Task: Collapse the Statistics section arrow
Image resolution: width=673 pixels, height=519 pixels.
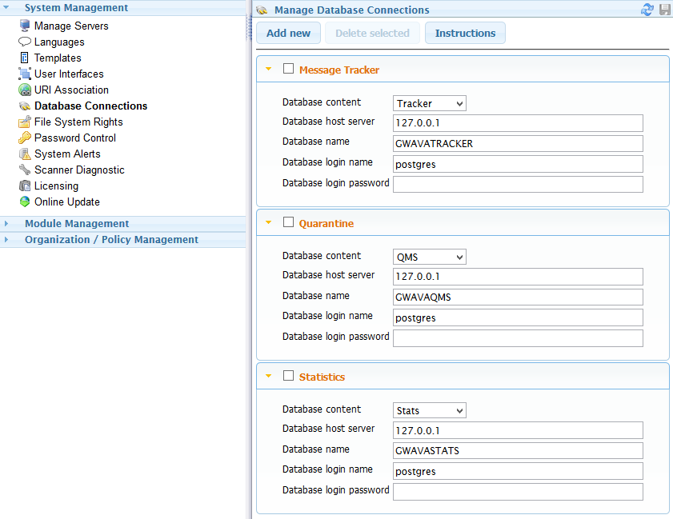Action: pos(269,376)
